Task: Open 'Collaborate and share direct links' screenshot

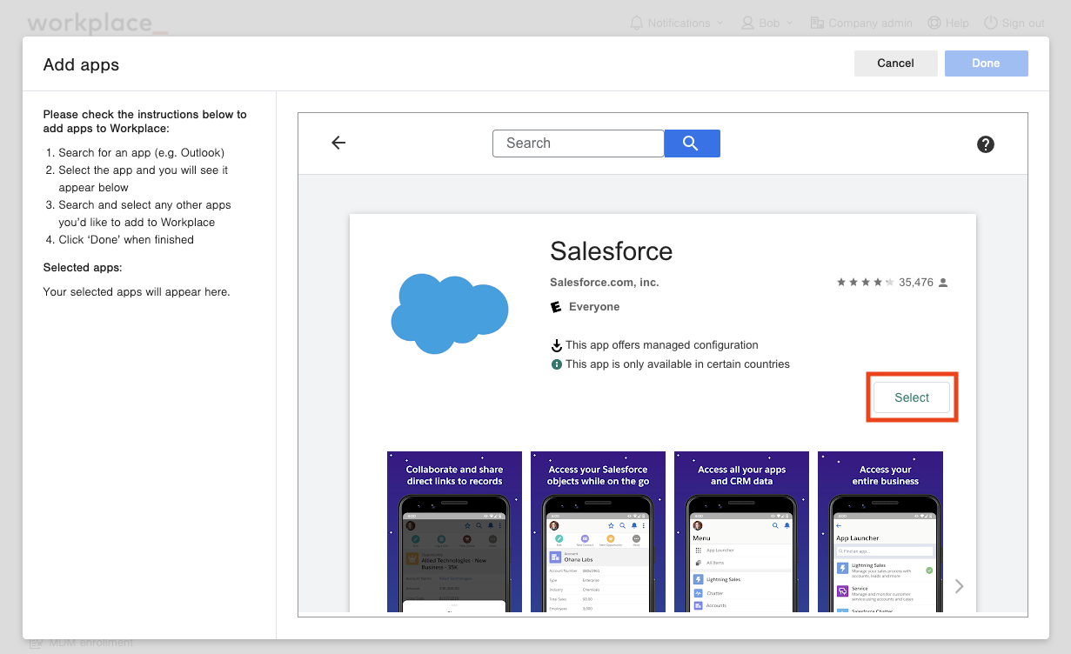Action: click(455, 531)
